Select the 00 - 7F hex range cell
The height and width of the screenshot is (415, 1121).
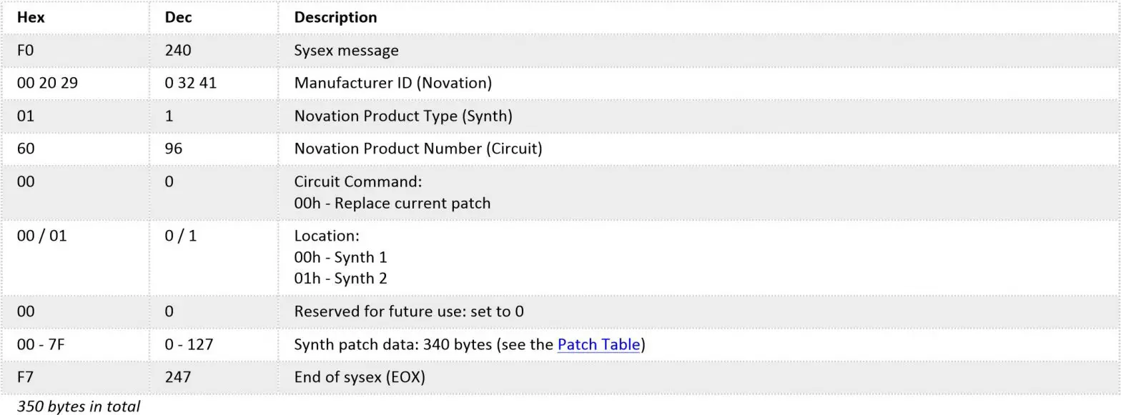pos(41,344)
